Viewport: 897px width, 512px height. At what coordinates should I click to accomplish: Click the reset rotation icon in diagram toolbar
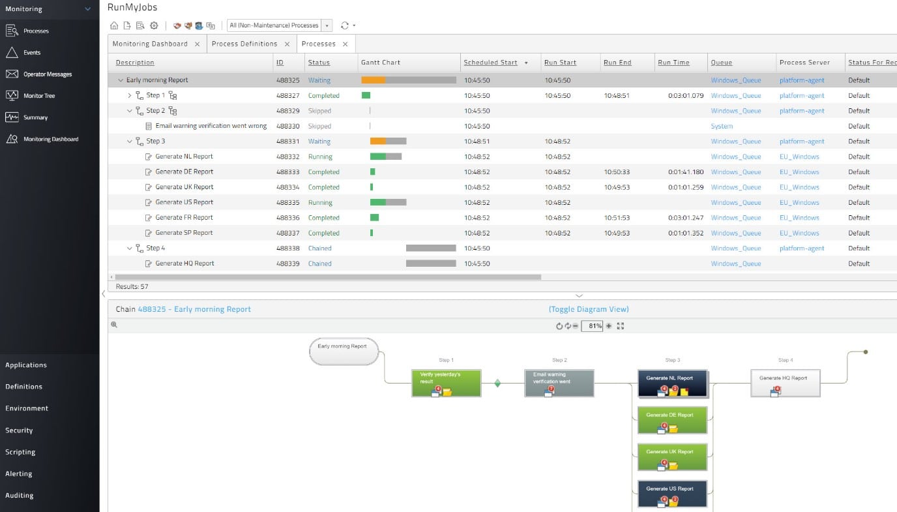click(x=559, y=326)
